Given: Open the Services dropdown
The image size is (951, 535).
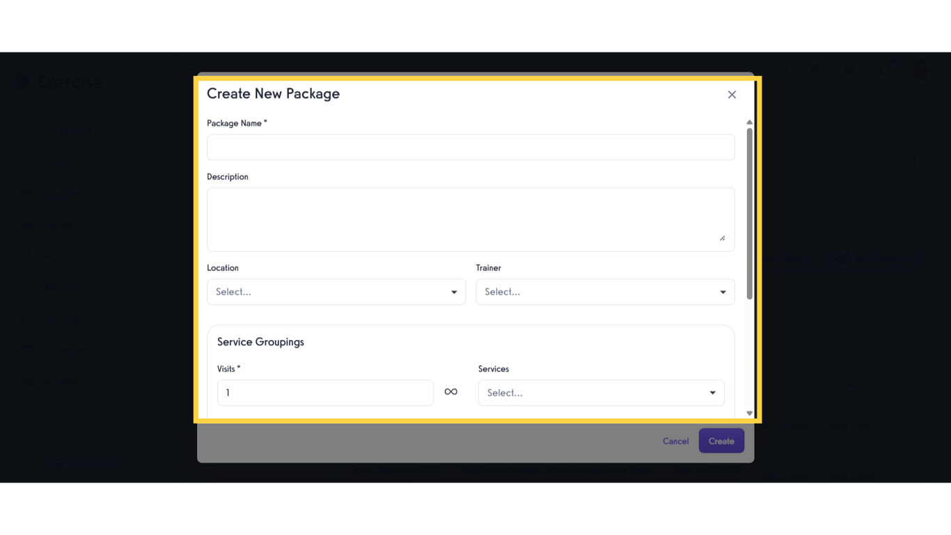Looking at the screenshot, I should [x=600, y=392].
